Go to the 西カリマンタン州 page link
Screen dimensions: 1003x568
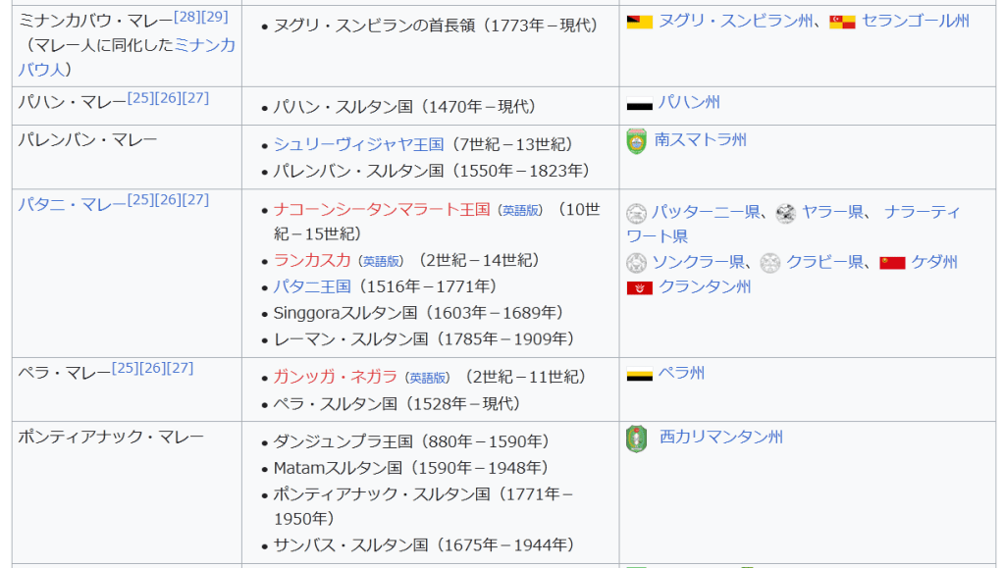[x=720, y=437]
